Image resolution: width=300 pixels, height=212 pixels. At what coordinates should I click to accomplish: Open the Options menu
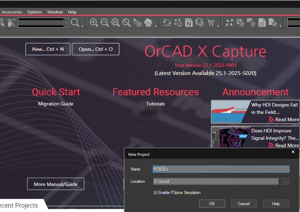click(x=35, y=12)
